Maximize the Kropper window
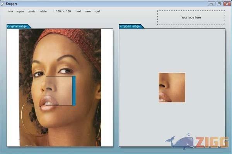The height and width of the screenshot is (154, 232). point(218,3)
